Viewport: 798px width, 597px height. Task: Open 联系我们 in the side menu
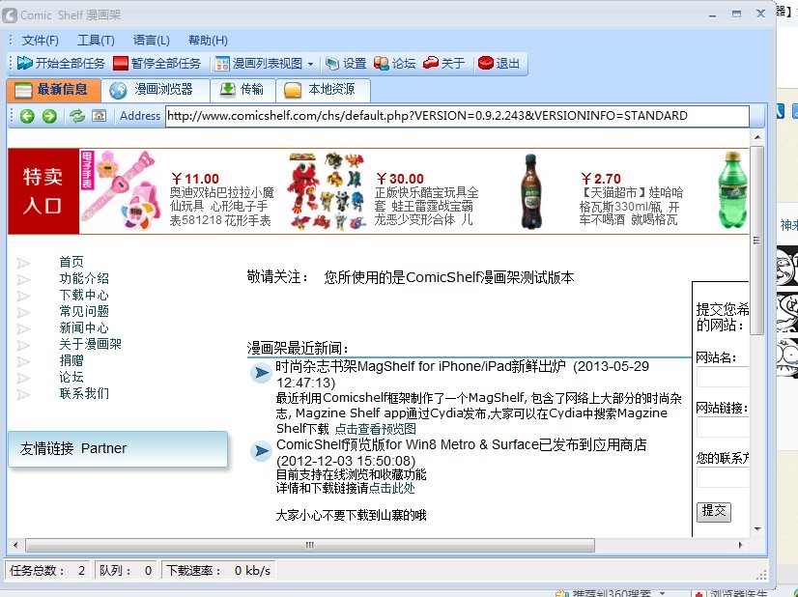tap(84, 393)
